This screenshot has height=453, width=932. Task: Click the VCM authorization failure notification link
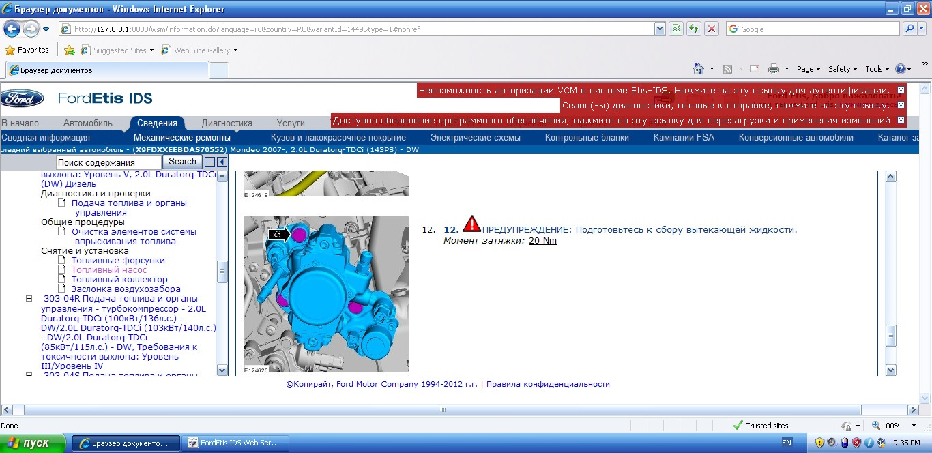pos(654,90)
